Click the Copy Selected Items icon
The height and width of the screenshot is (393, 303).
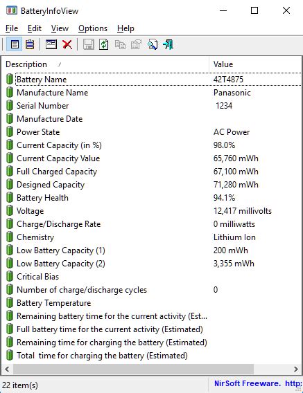coord(120,44)
